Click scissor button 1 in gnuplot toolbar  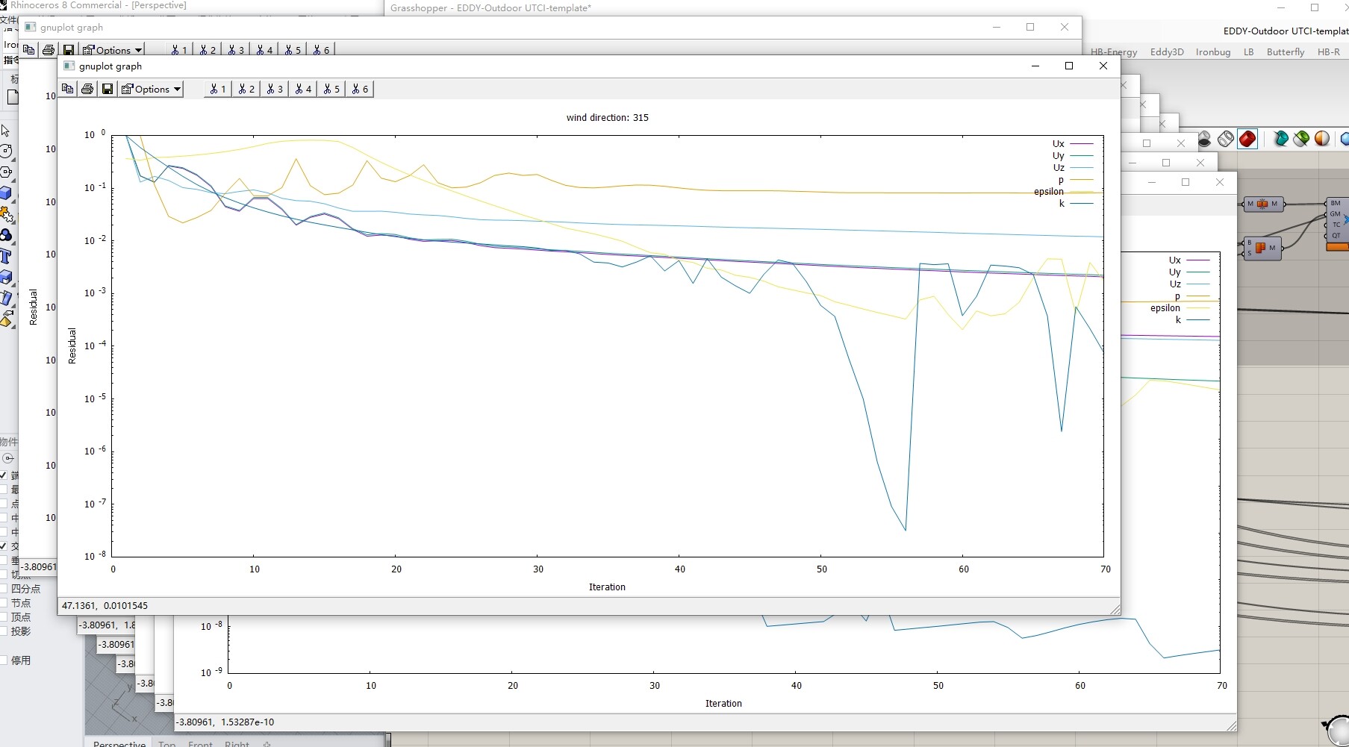pyautogui.click(x=217, y=89)
